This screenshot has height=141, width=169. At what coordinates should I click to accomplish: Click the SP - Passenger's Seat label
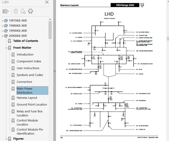(143, 94)
